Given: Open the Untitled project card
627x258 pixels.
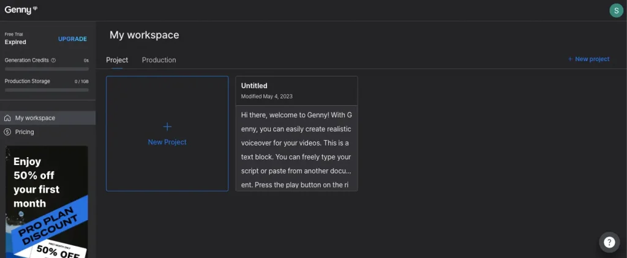Looking at the screenshot, I should pos(297,134).
